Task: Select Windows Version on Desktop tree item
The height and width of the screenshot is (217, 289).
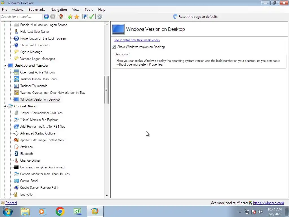Action: 40,99
